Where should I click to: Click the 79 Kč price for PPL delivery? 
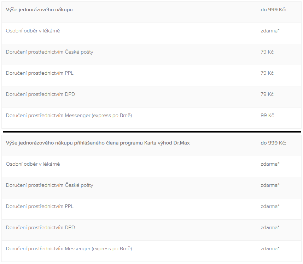point(267,73)
